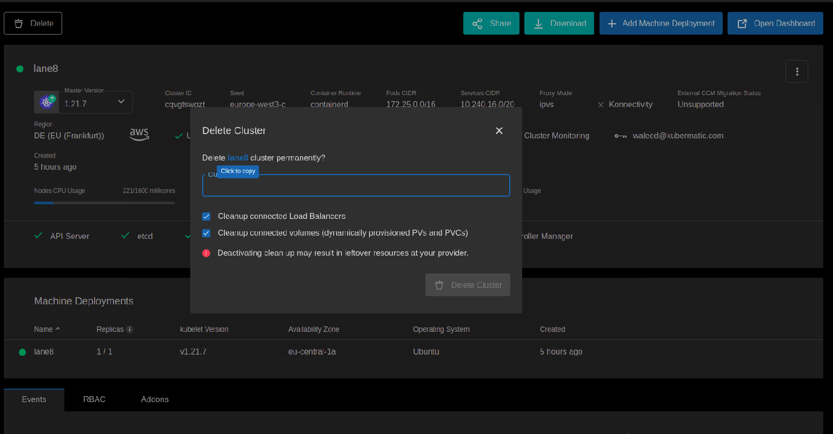This screenshot has height=434, width=833.
Task: Switch to the Addons tab
Action: 155,399
